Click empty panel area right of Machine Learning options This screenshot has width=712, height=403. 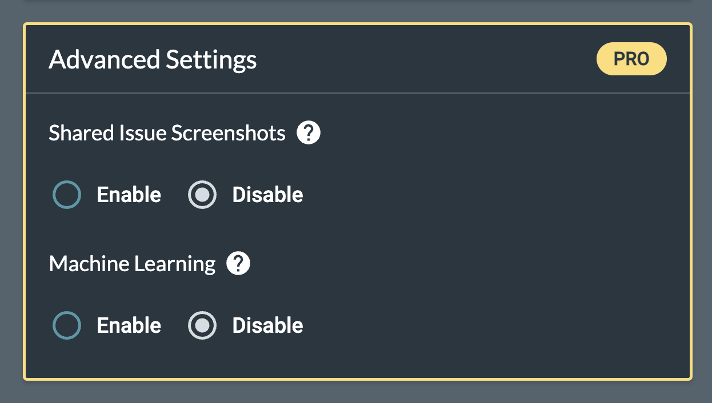pos(486,325)
